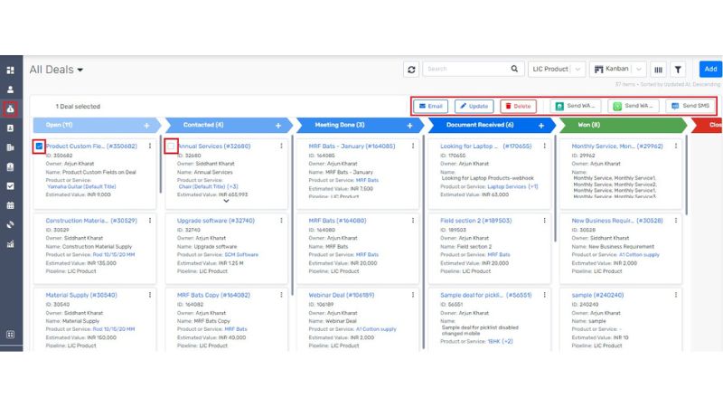Open options menu of Upgrade software card
The width and height of the screenshot is (723, 407).
281,221
